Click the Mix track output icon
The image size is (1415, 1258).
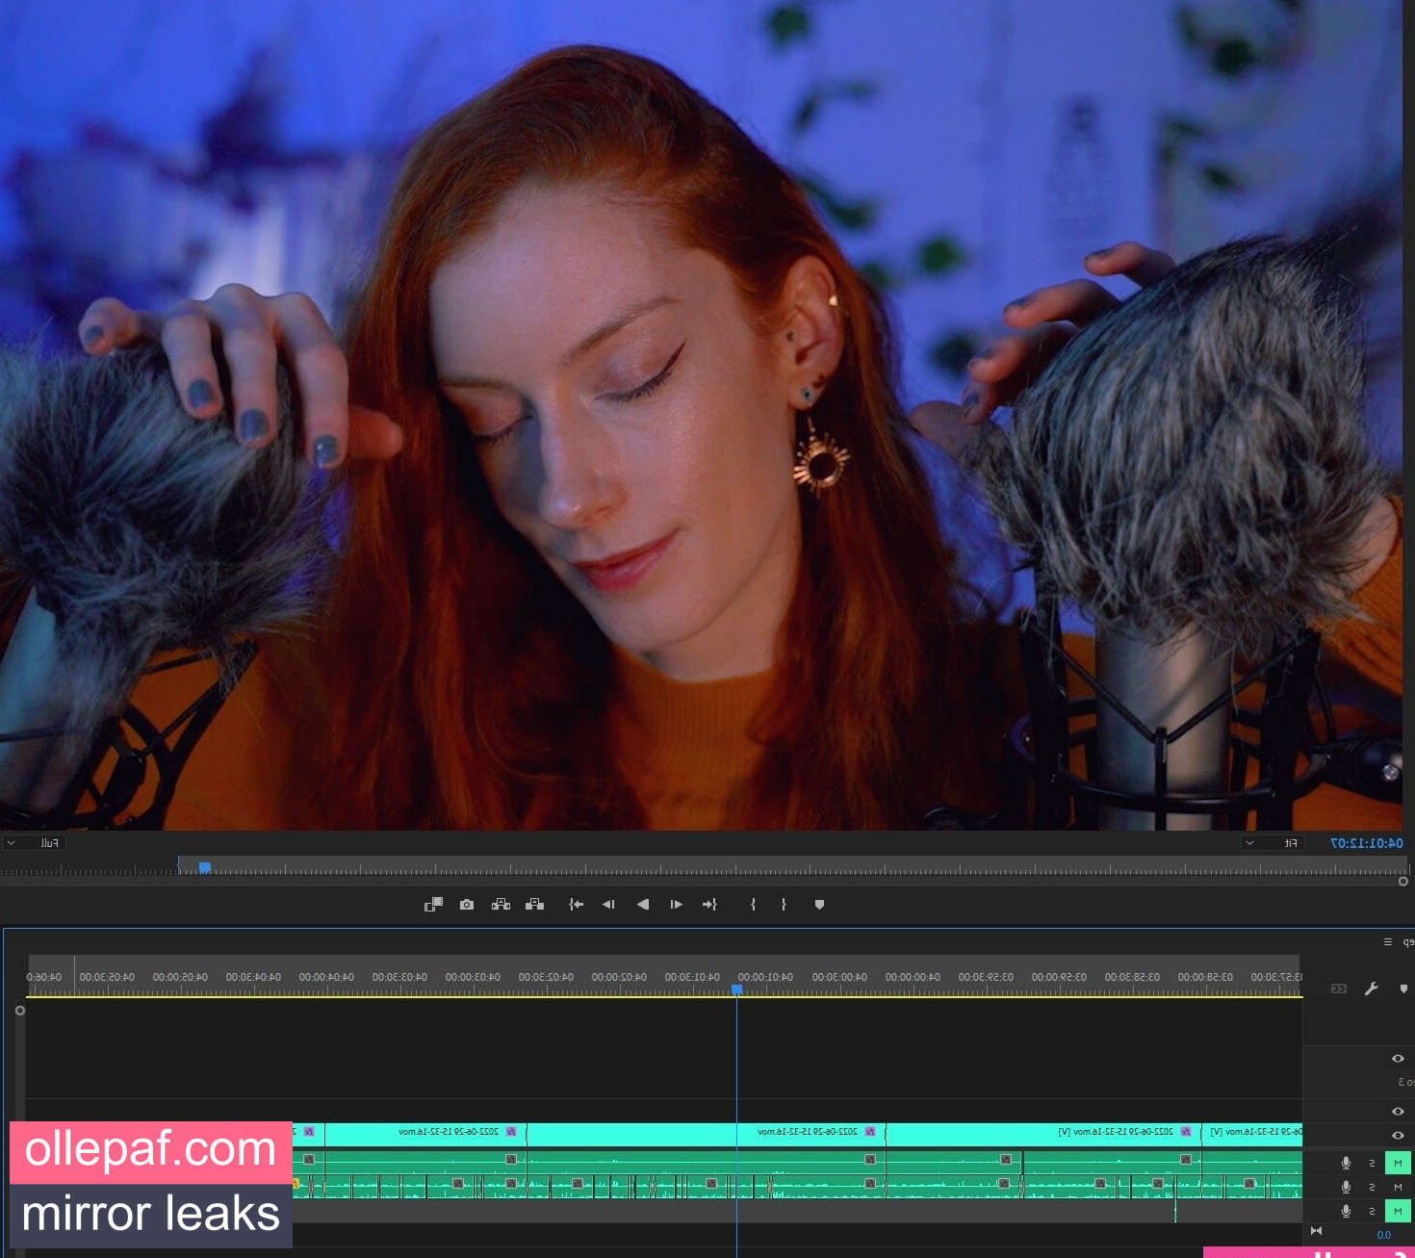click(1316, 1231)
